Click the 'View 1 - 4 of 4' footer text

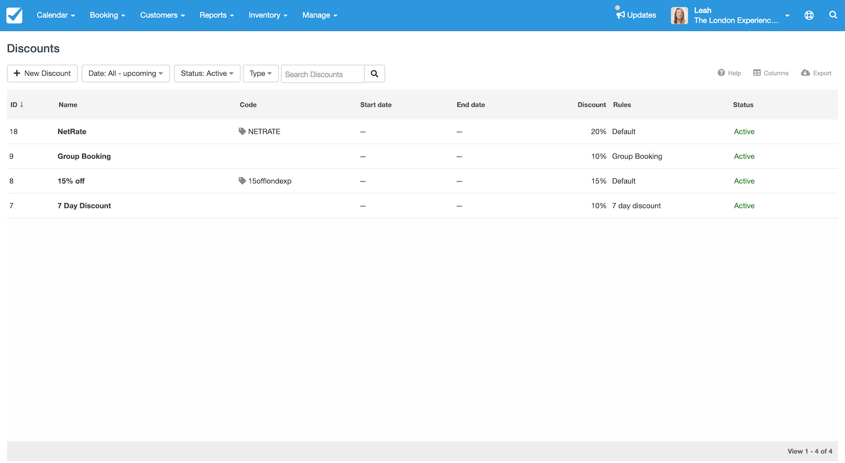point(810,451)
